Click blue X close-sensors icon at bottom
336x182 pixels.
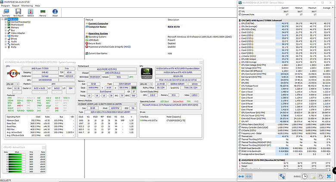329,176
